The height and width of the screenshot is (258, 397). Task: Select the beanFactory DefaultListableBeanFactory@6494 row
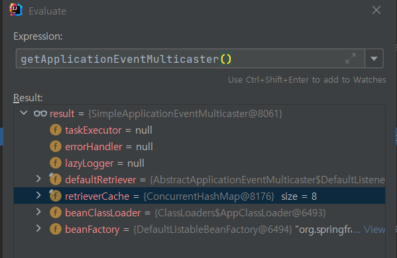pos(199,229)
